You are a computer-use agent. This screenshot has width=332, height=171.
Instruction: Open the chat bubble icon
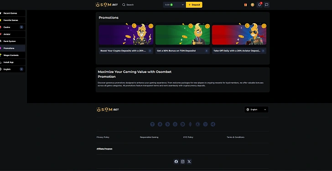coord(267,5)
